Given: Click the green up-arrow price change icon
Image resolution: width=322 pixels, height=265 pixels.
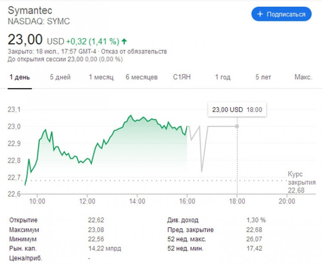Looking at the screenshot, I should 125,40.
